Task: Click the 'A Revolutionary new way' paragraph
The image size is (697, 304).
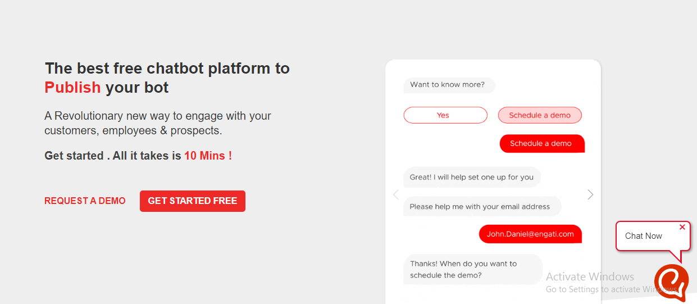Action: (158, 123)
